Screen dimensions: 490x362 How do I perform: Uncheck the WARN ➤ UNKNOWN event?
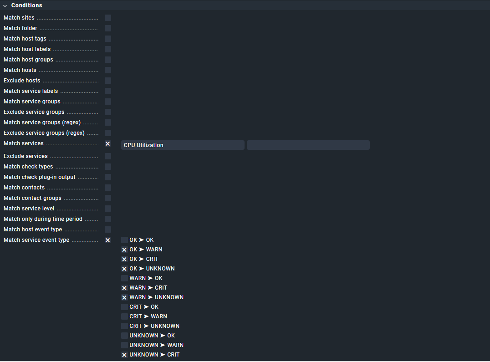tap(124, 297)
